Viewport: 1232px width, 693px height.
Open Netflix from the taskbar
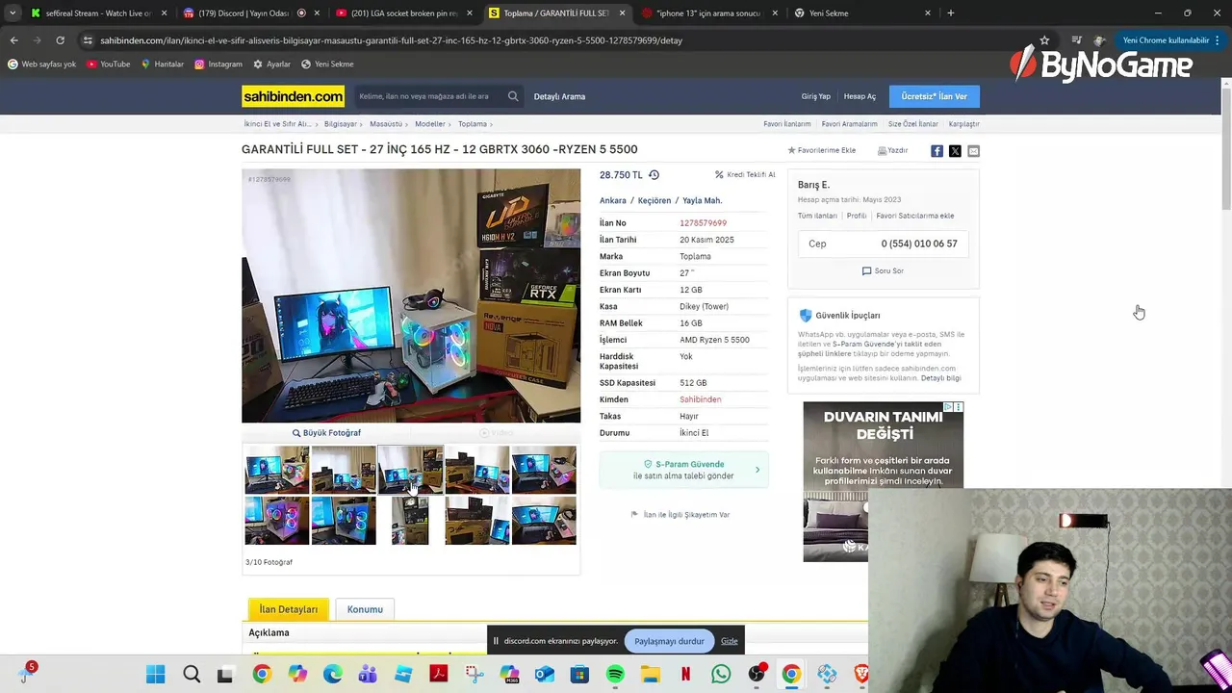coord(685,674)
